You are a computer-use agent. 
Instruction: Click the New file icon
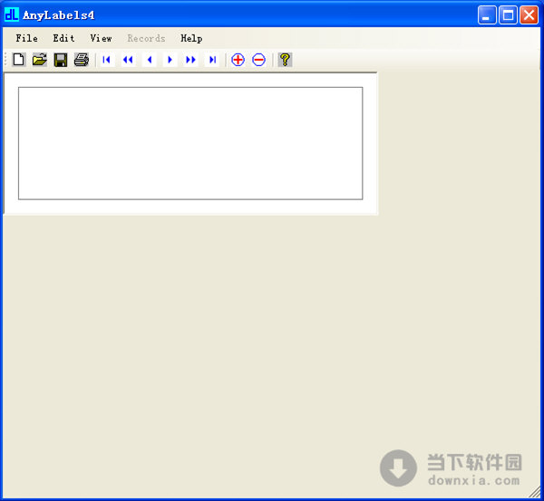click(18, 60)
